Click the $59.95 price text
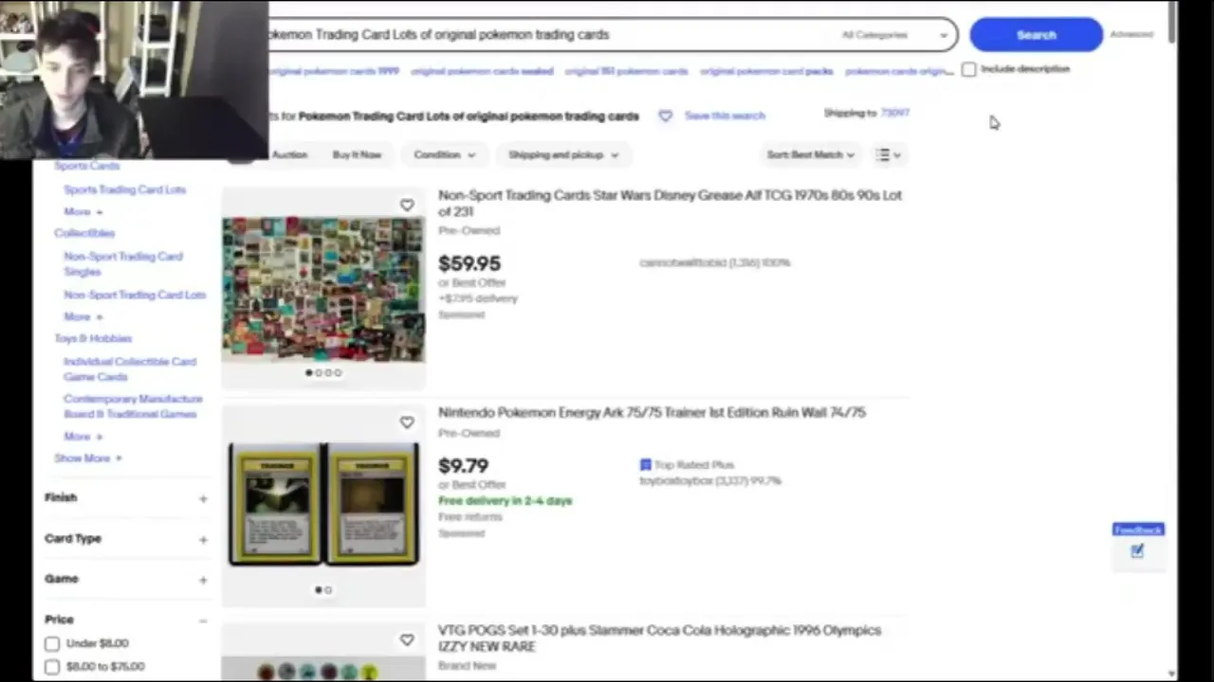The height and width of the screenshot is (682, 1214). [469, 264]
